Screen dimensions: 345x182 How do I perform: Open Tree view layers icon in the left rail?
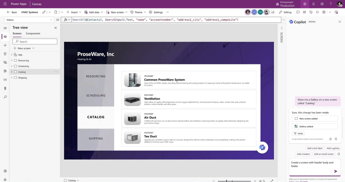pos(5,37)
